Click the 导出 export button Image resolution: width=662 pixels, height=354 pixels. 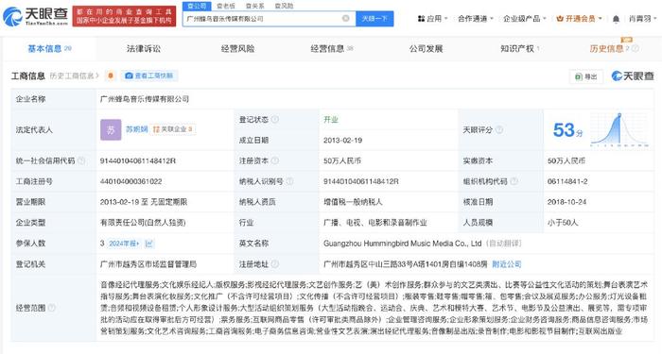click(586, 76)
